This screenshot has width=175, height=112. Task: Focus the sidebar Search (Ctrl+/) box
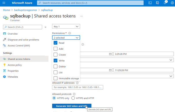click(x=23, y=27)
